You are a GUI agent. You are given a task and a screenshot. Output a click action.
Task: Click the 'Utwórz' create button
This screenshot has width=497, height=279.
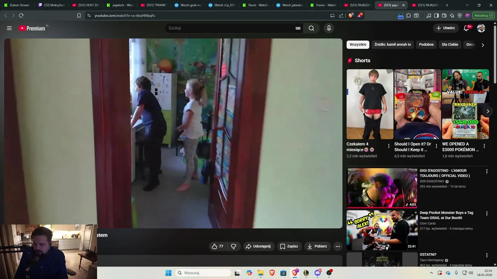445,28
